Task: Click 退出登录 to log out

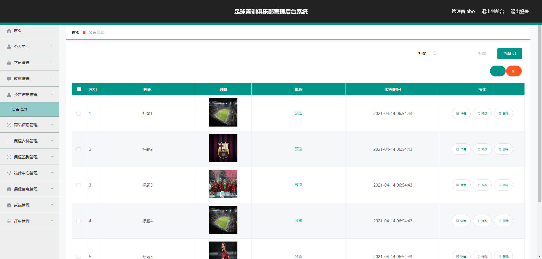Action: pyautogui.click(x=520, y=12)
